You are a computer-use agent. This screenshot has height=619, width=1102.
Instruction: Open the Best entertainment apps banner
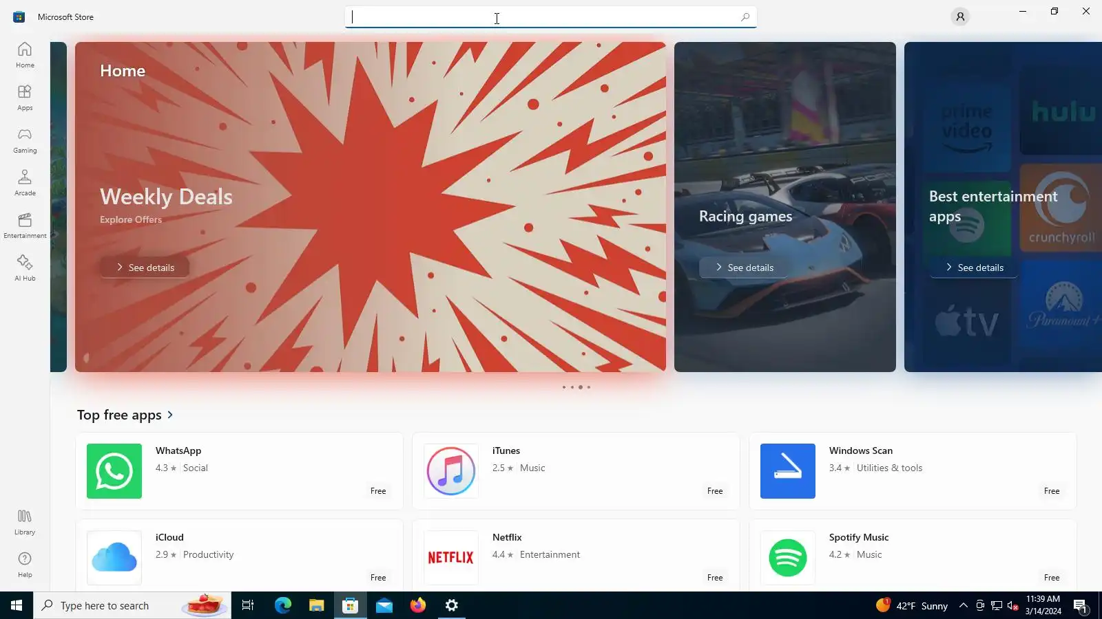click(x=1003, y=207)
